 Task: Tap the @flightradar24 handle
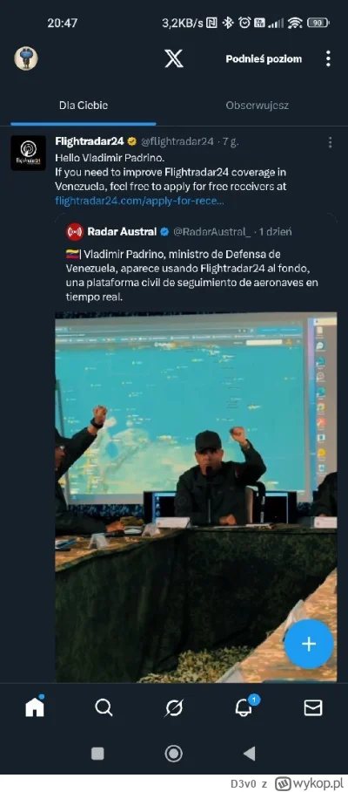(x=177, y=141)
